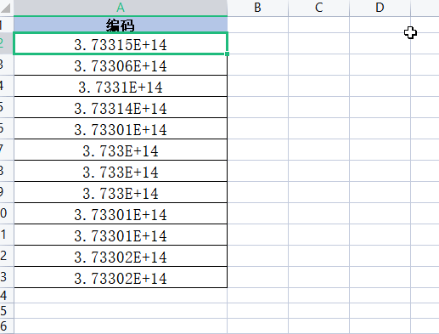Screen dimensions: 439x334
Task: Click 3.73301E+14 cell directly above 3.73302E+14
Action: (121, 235)
